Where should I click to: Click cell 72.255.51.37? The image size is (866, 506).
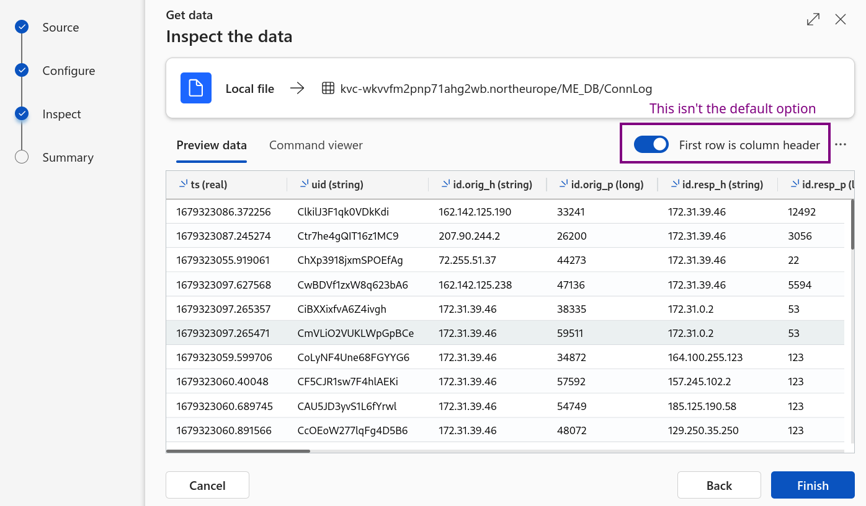coord(467,260)
